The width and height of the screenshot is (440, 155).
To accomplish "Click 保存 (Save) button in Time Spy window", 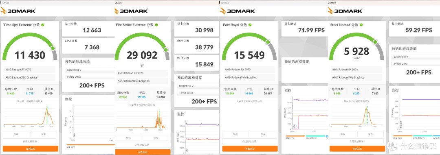I will tap(44, 134).
